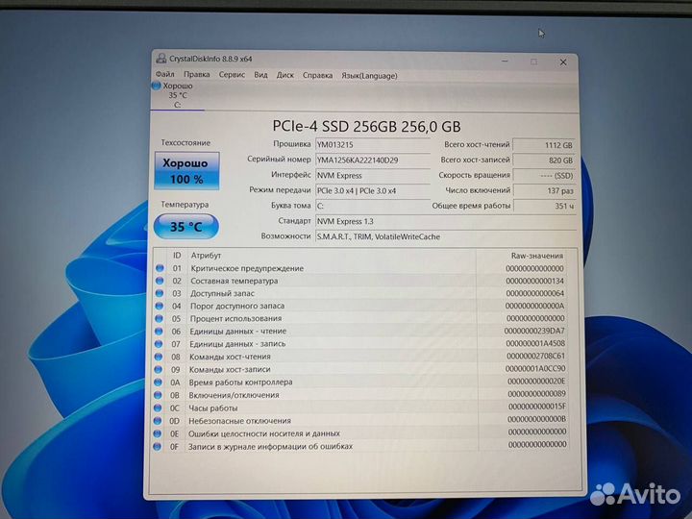Click raw value 000000001A4508

coord(535,343)
